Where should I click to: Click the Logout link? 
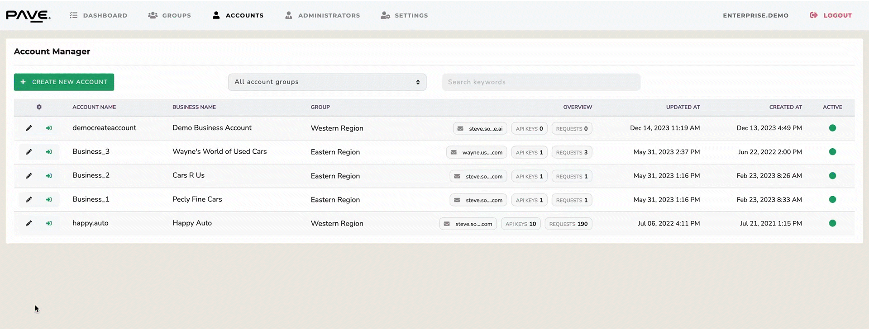click(831, 15)
